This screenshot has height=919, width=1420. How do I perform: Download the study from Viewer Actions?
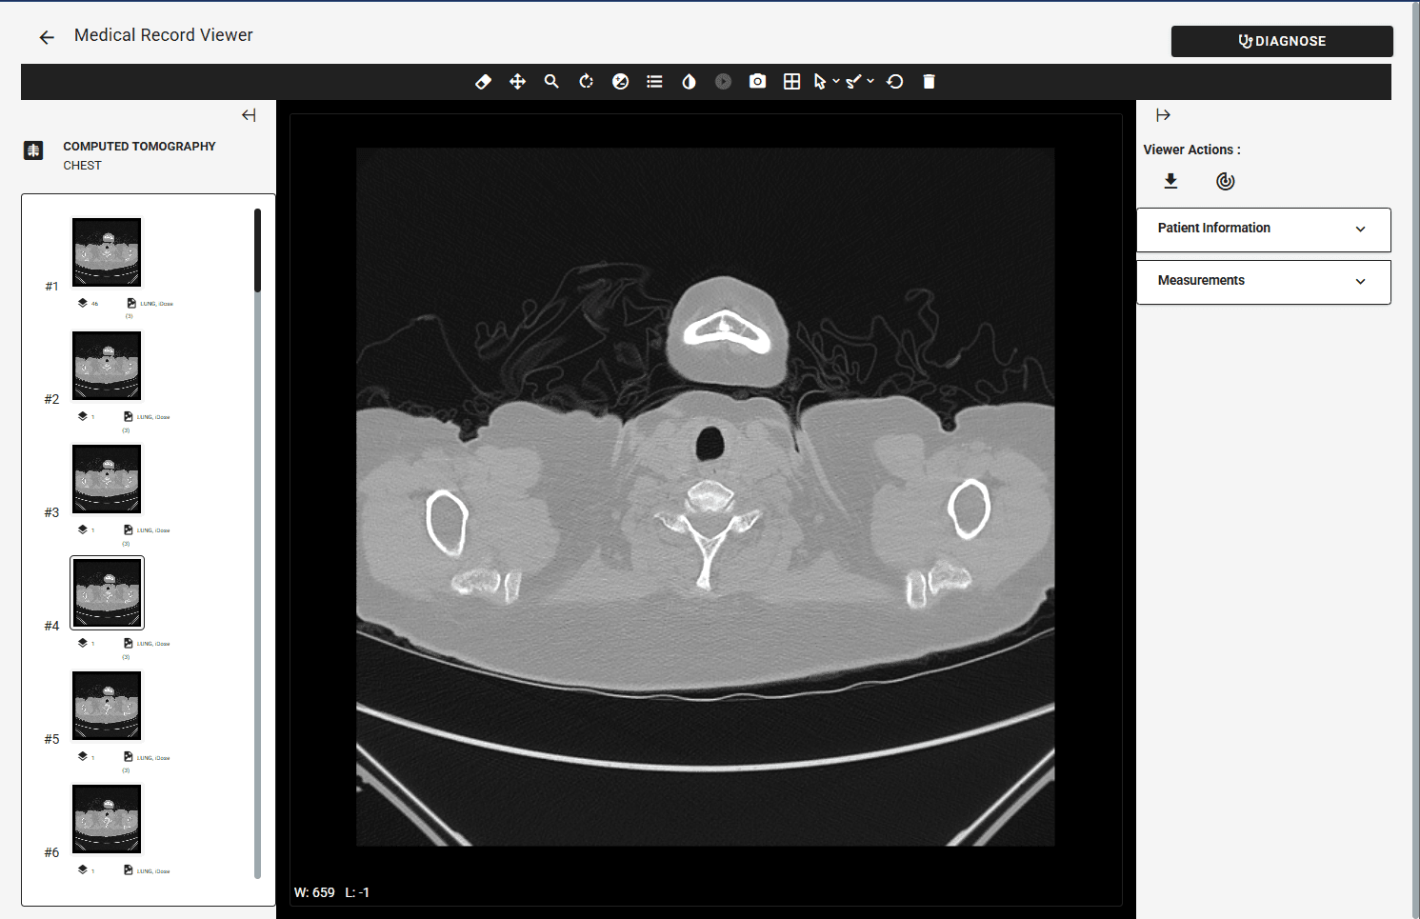pyautogui.click(x=1171, y=181)
